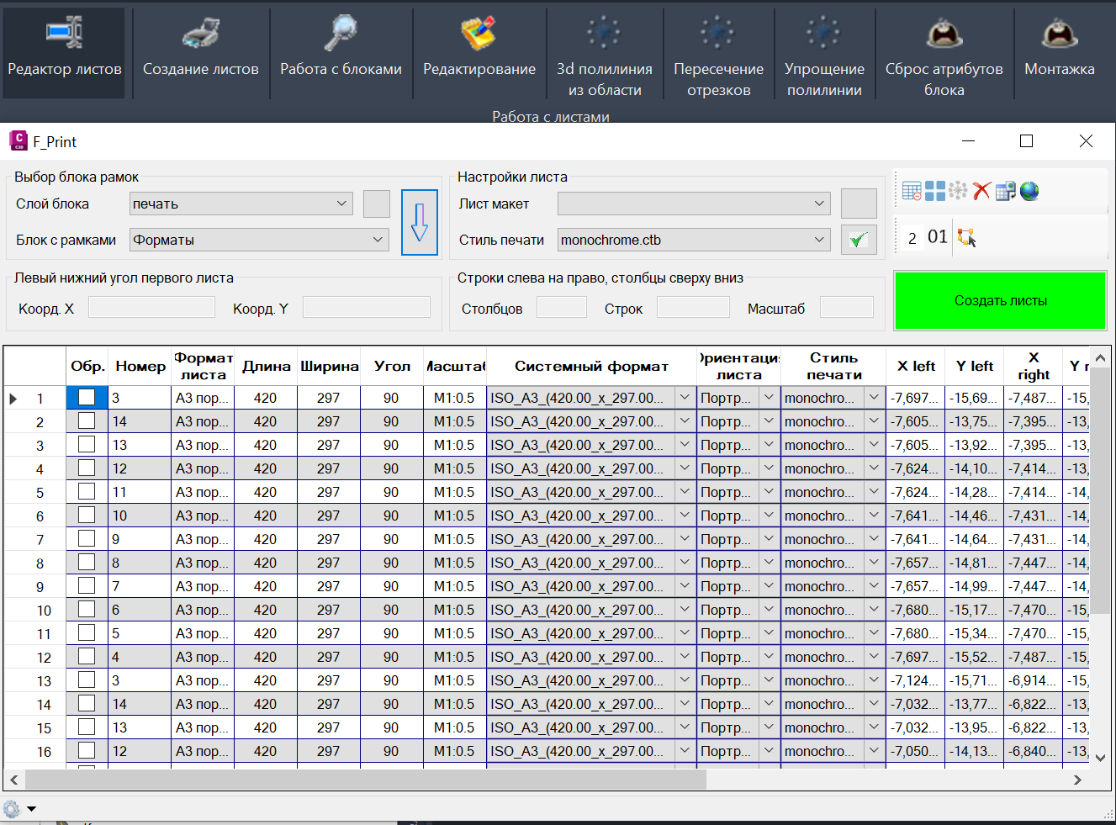Click the horizontal scrollbar of the table
The height and width of the screenshot is (825, 1116).
[366, 780]
